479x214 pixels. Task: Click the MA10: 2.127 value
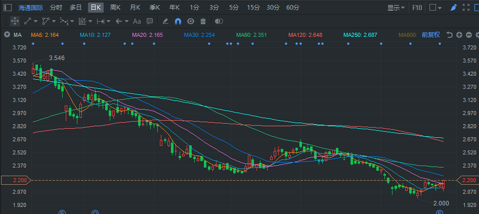[95, 35]
